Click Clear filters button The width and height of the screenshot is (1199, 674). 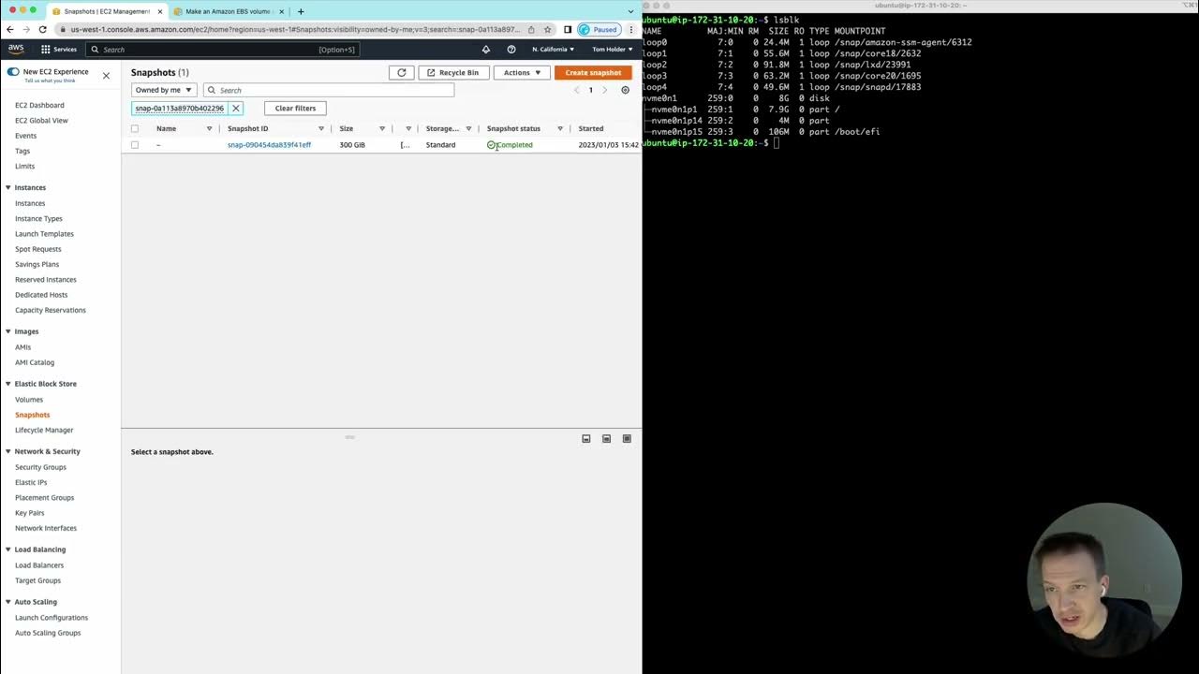295,108
